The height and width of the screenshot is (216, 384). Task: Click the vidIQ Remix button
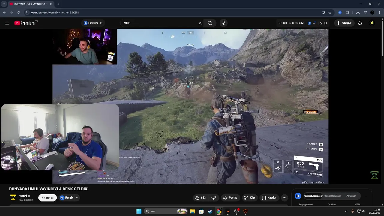67,198
